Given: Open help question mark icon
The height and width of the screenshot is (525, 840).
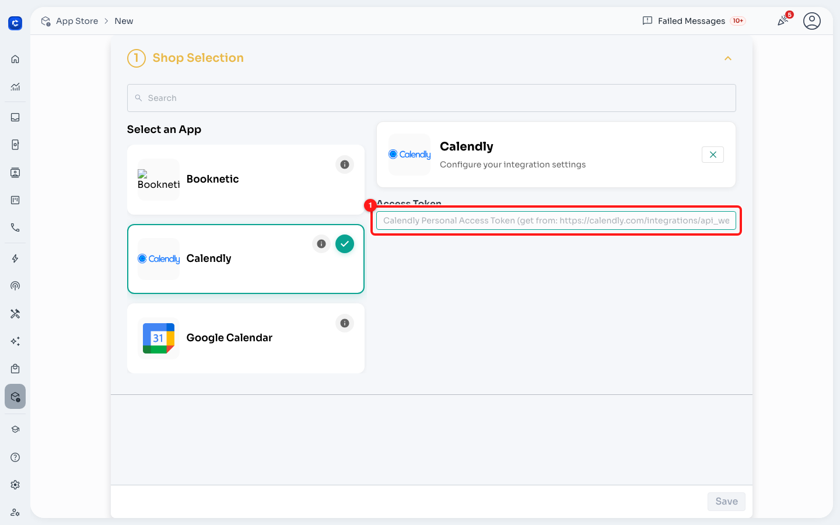Looking at the screenshot, I should (x=15, y=457).
